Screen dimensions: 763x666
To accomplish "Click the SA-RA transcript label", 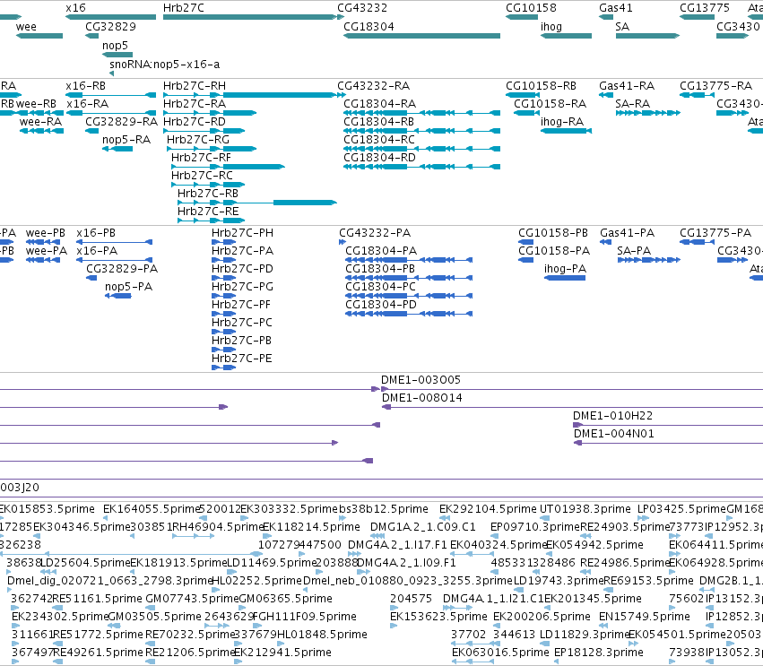I will coord(633,104).
